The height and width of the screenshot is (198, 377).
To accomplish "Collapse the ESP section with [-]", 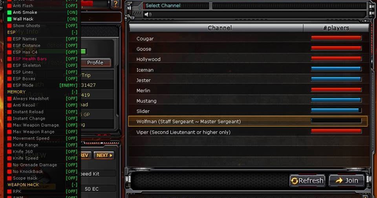I will pyautogui.click(x=74, y=32).
